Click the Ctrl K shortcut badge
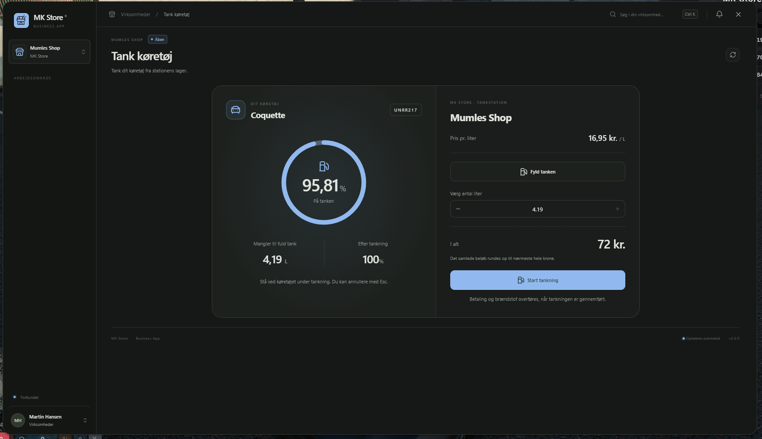Viewport: 762px width, 439px height. (690, 14)
